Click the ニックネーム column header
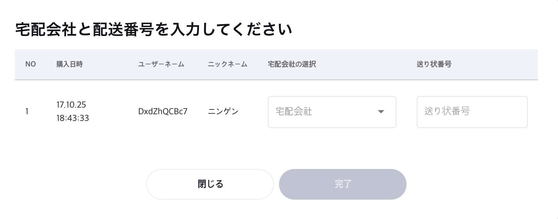Screen dimensions: 558x219 [x=227, y=64]
